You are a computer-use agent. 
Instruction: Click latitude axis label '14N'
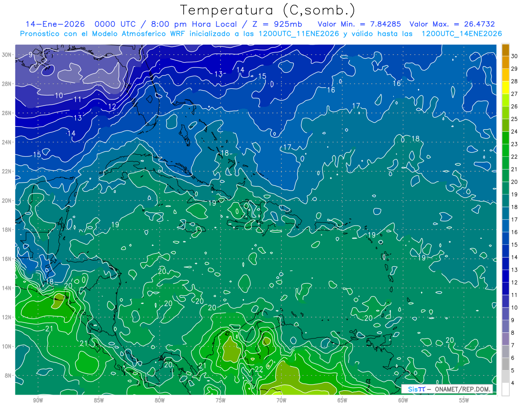pos(7,288)
